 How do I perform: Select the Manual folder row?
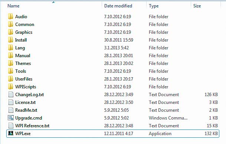pyautogui.click(x=113, y=56)
